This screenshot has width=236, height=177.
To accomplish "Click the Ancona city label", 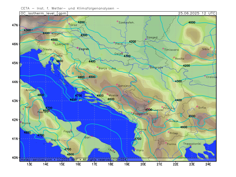I will click(31, 90).
